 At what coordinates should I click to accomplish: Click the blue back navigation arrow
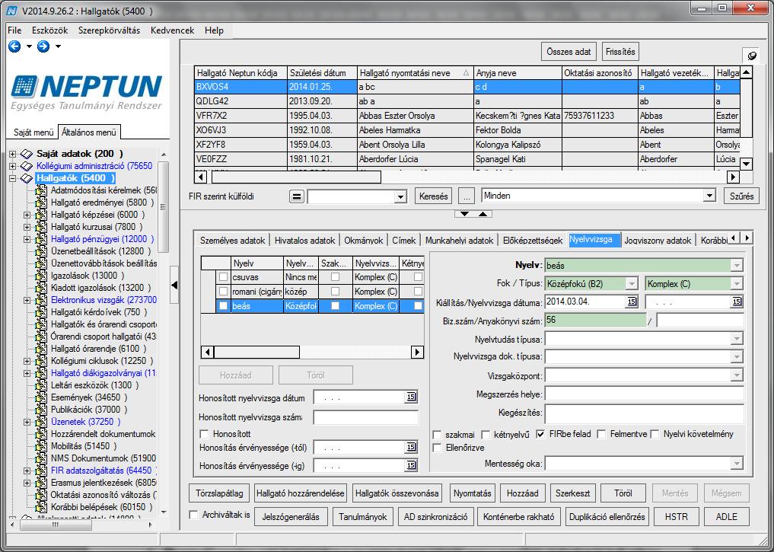coord(14,46)
